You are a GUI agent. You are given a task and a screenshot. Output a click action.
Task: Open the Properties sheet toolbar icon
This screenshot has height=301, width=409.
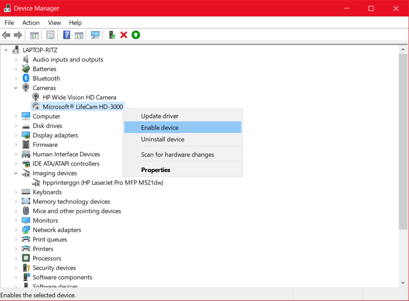coord(50,35)
